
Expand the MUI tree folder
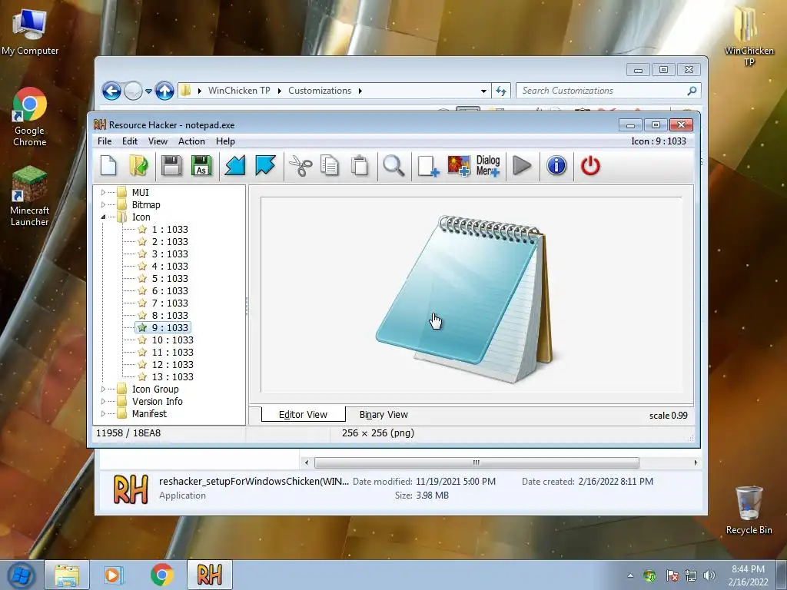(104, 192)
